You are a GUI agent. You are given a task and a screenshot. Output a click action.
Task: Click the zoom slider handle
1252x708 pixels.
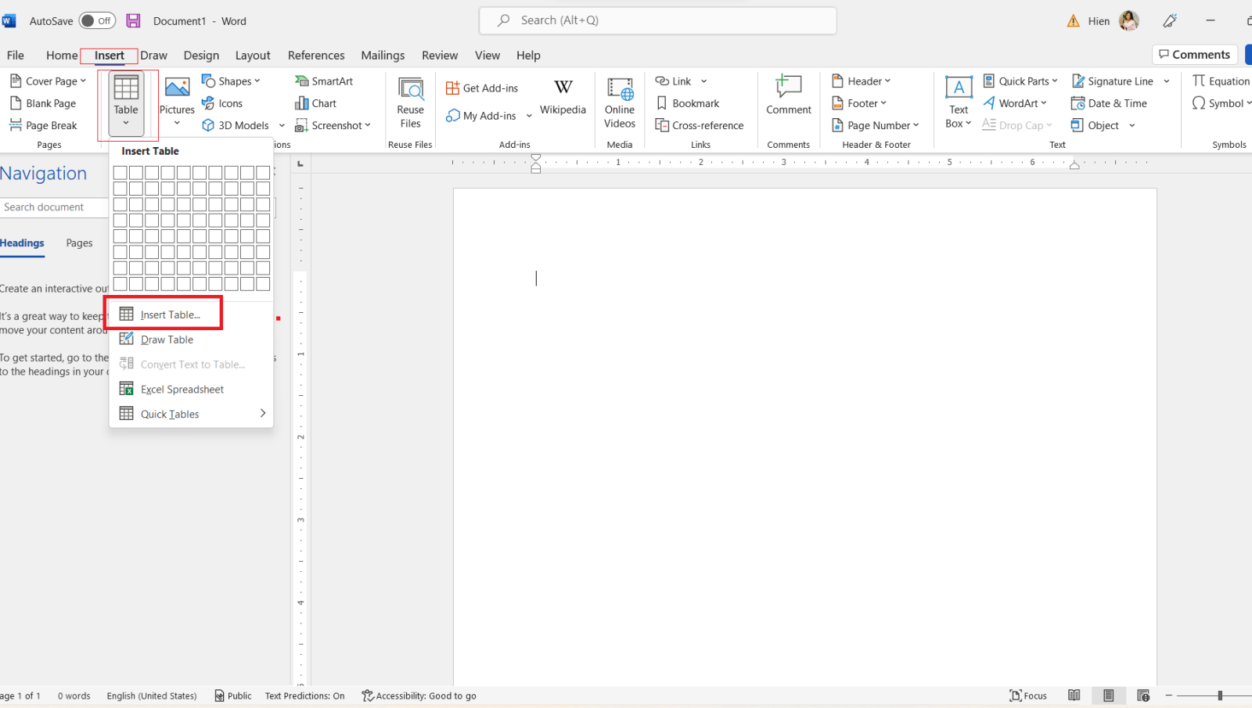point(1220,695)
